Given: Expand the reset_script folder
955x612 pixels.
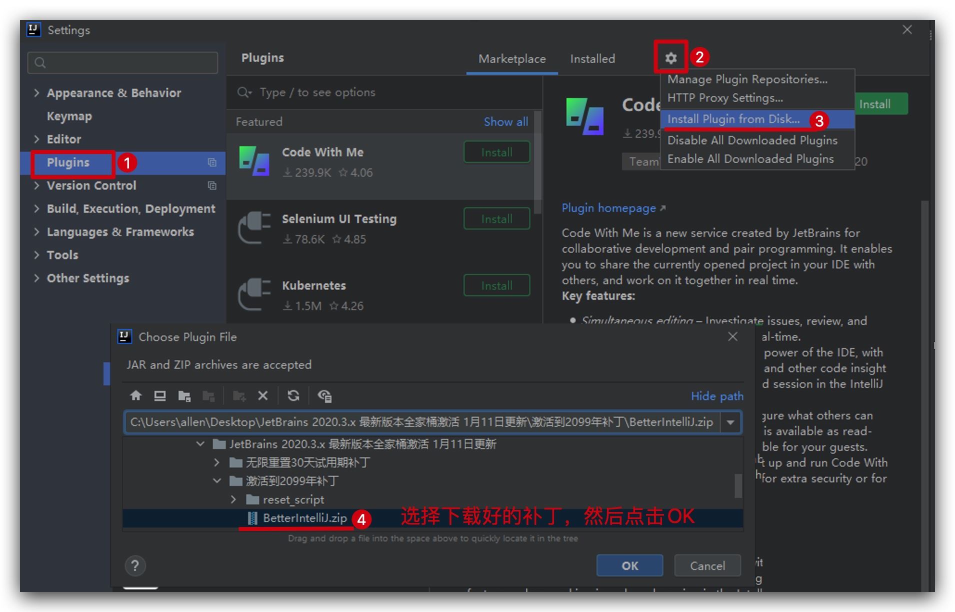Looking at the screenshot, I should click(x=233, y=499).
